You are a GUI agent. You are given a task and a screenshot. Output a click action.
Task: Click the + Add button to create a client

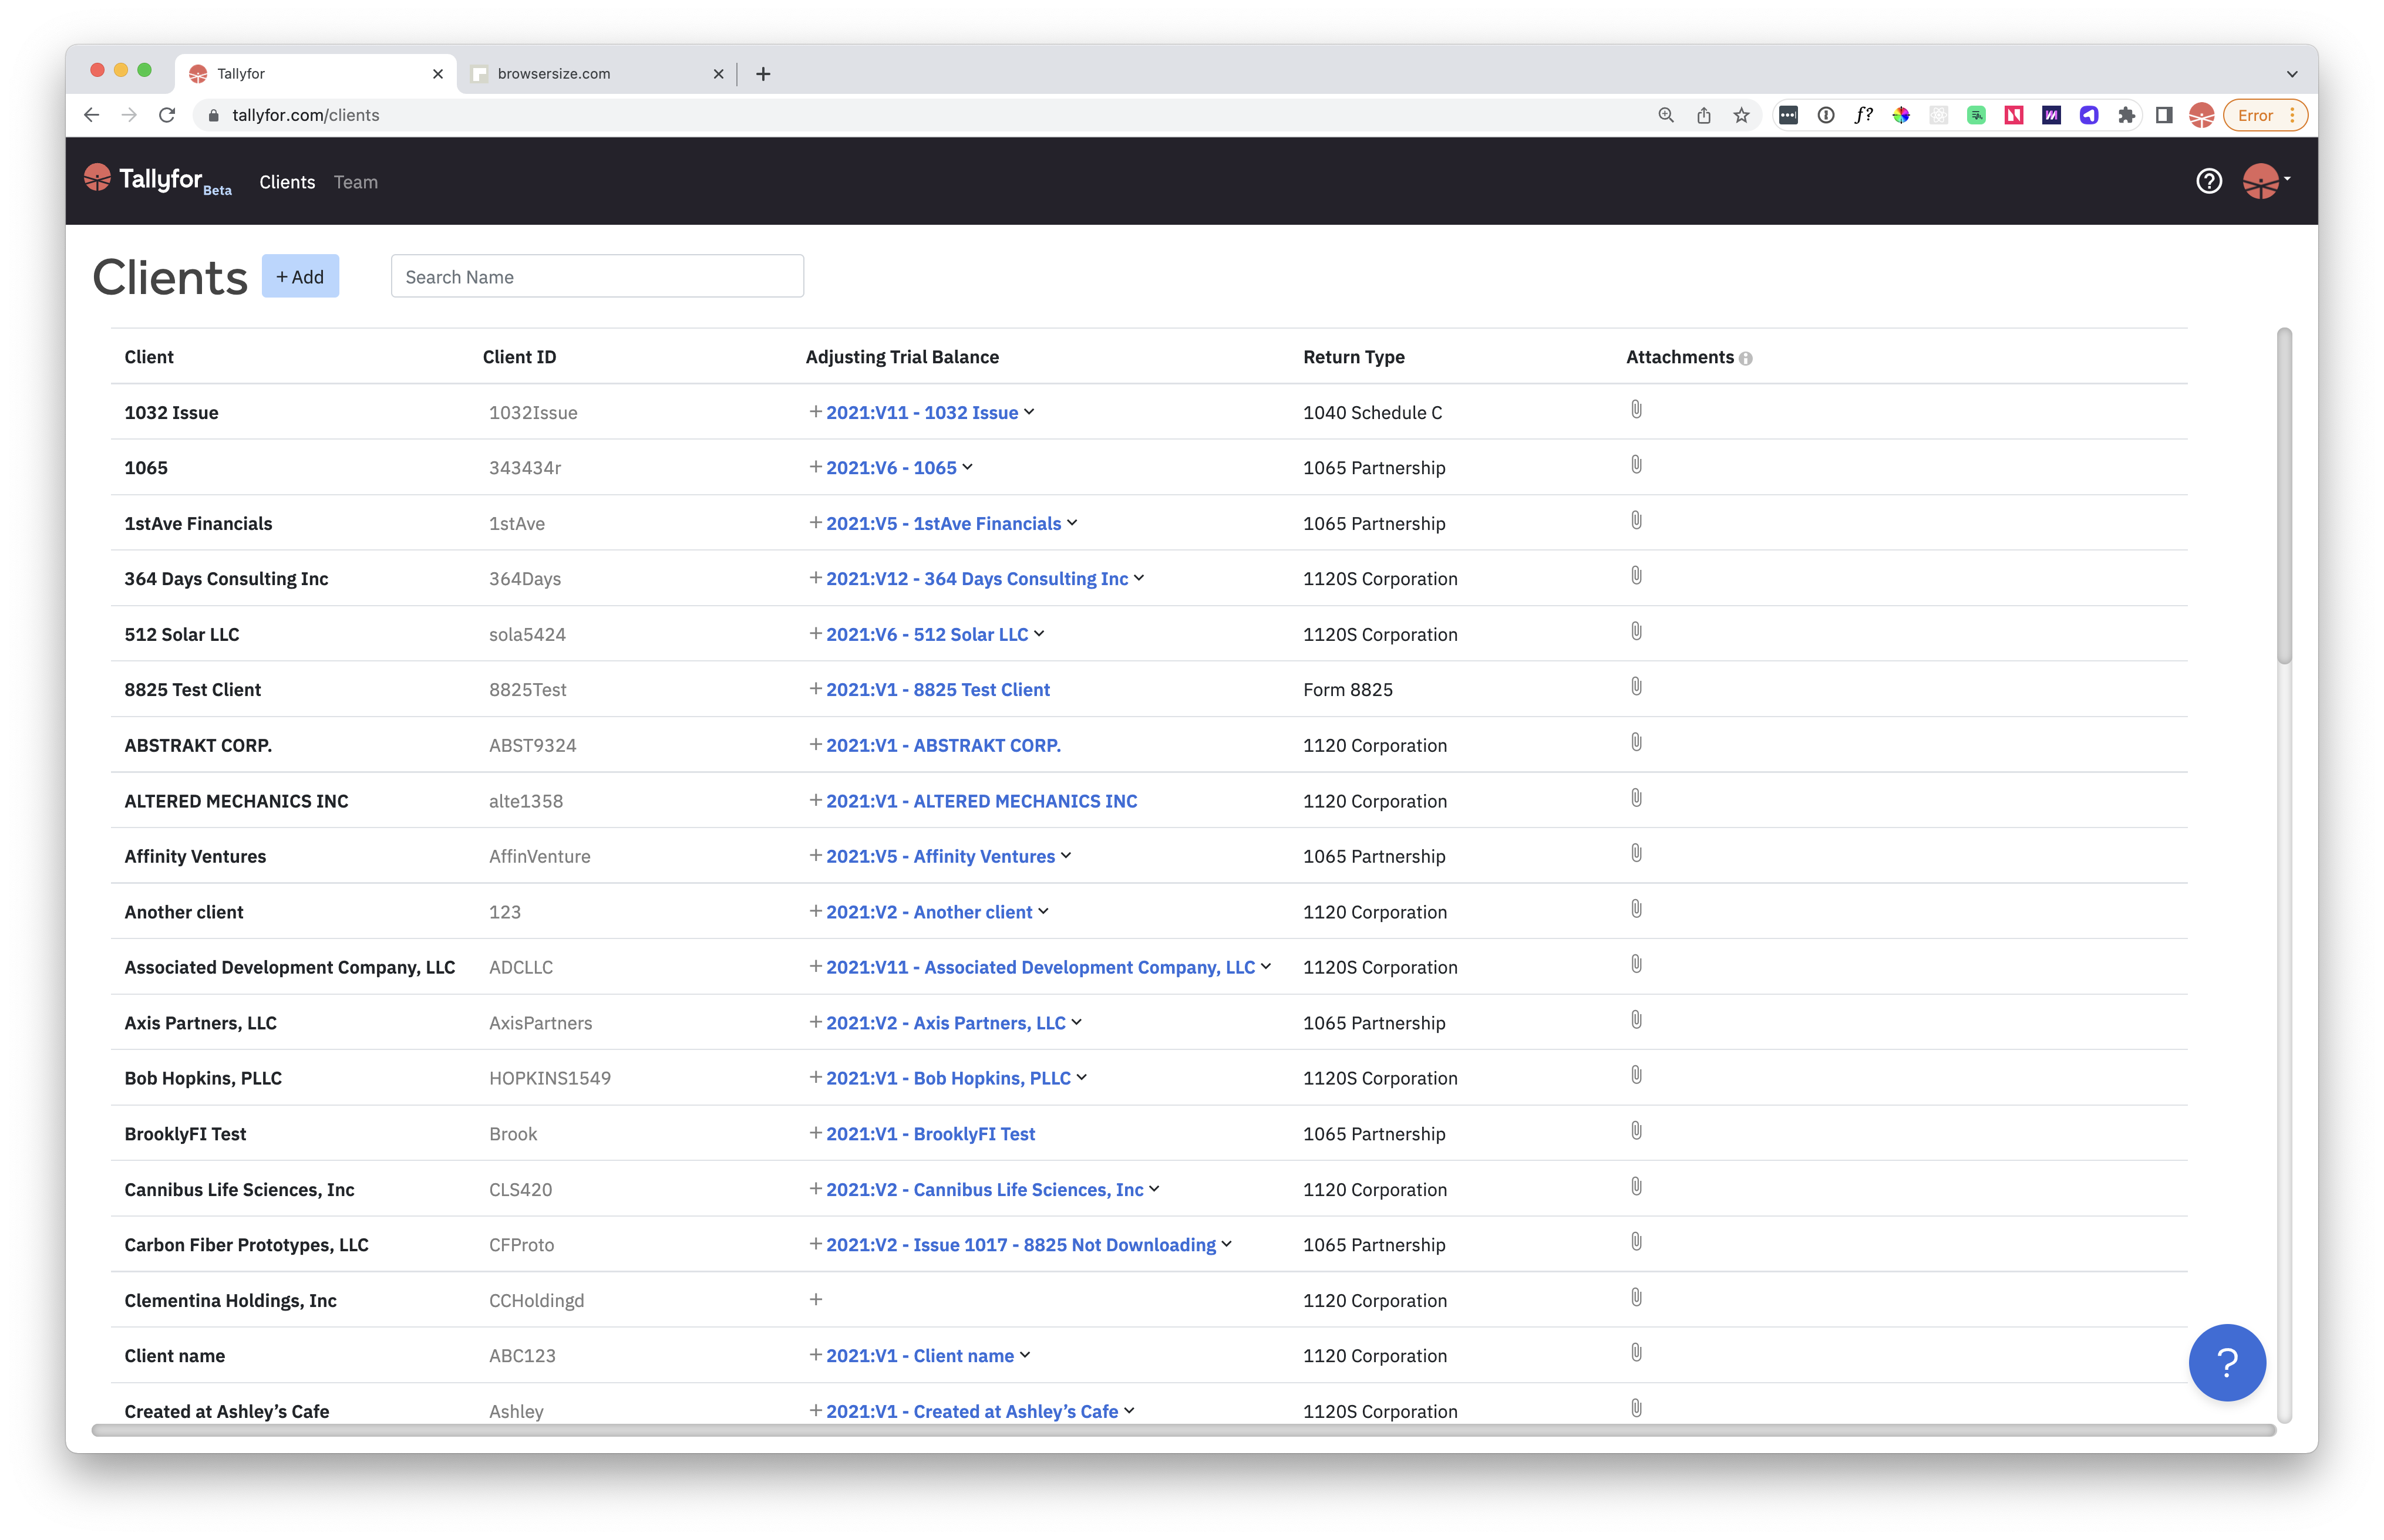tap(300, 276)
